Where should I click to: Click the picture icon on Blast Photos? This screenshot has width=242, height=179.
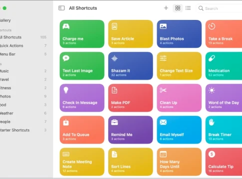pyautogui.click(x=163, y=26)
